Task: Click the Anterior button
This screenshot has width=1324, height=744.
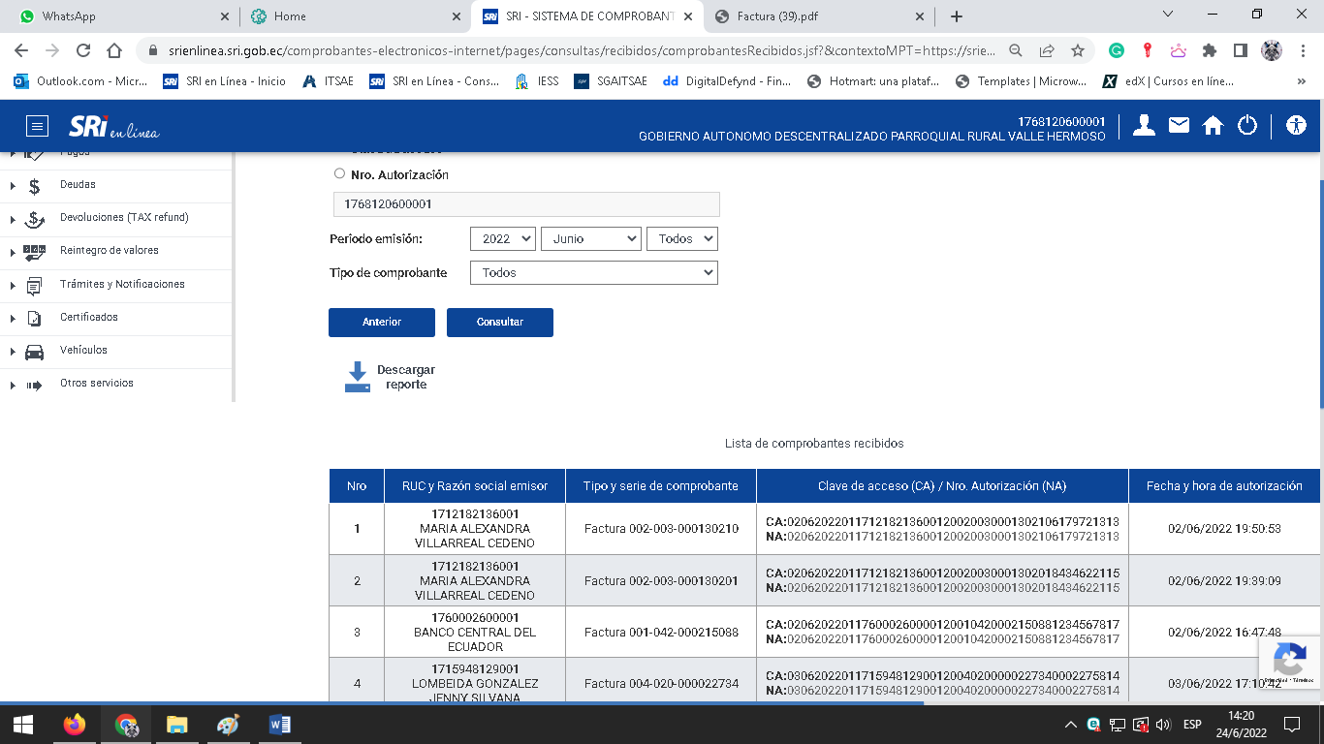Action: [381, 323]
